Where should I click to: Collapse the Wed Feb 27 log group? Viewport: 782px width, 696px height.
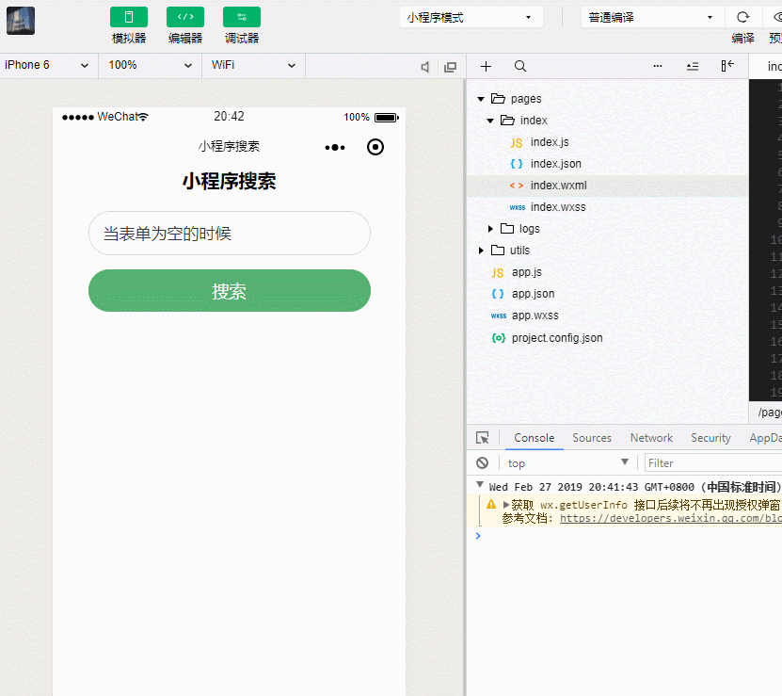480,485
